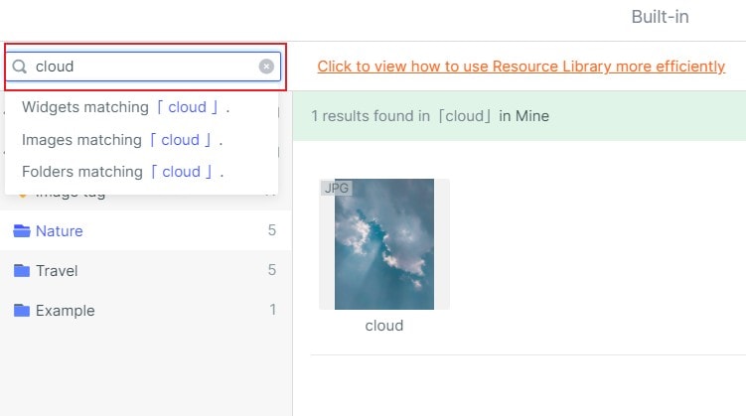Click the item count beside Nature

pyautogui.click(x=271, y=231)
